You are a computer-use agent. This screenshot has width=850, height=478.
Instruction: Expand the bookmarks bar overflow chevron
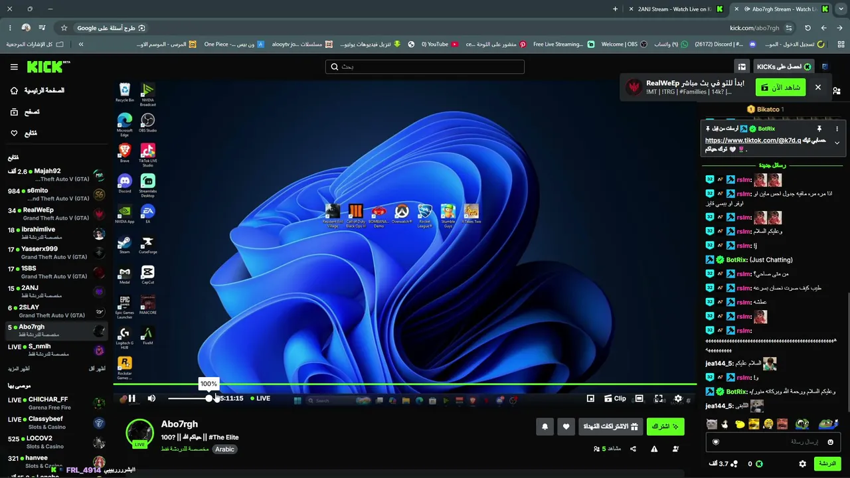(81, 44)
